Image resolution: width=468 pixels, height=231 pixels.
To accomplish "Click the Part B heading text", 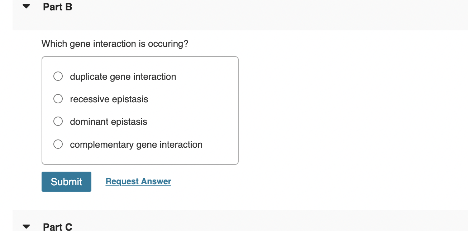I will 57,7.
